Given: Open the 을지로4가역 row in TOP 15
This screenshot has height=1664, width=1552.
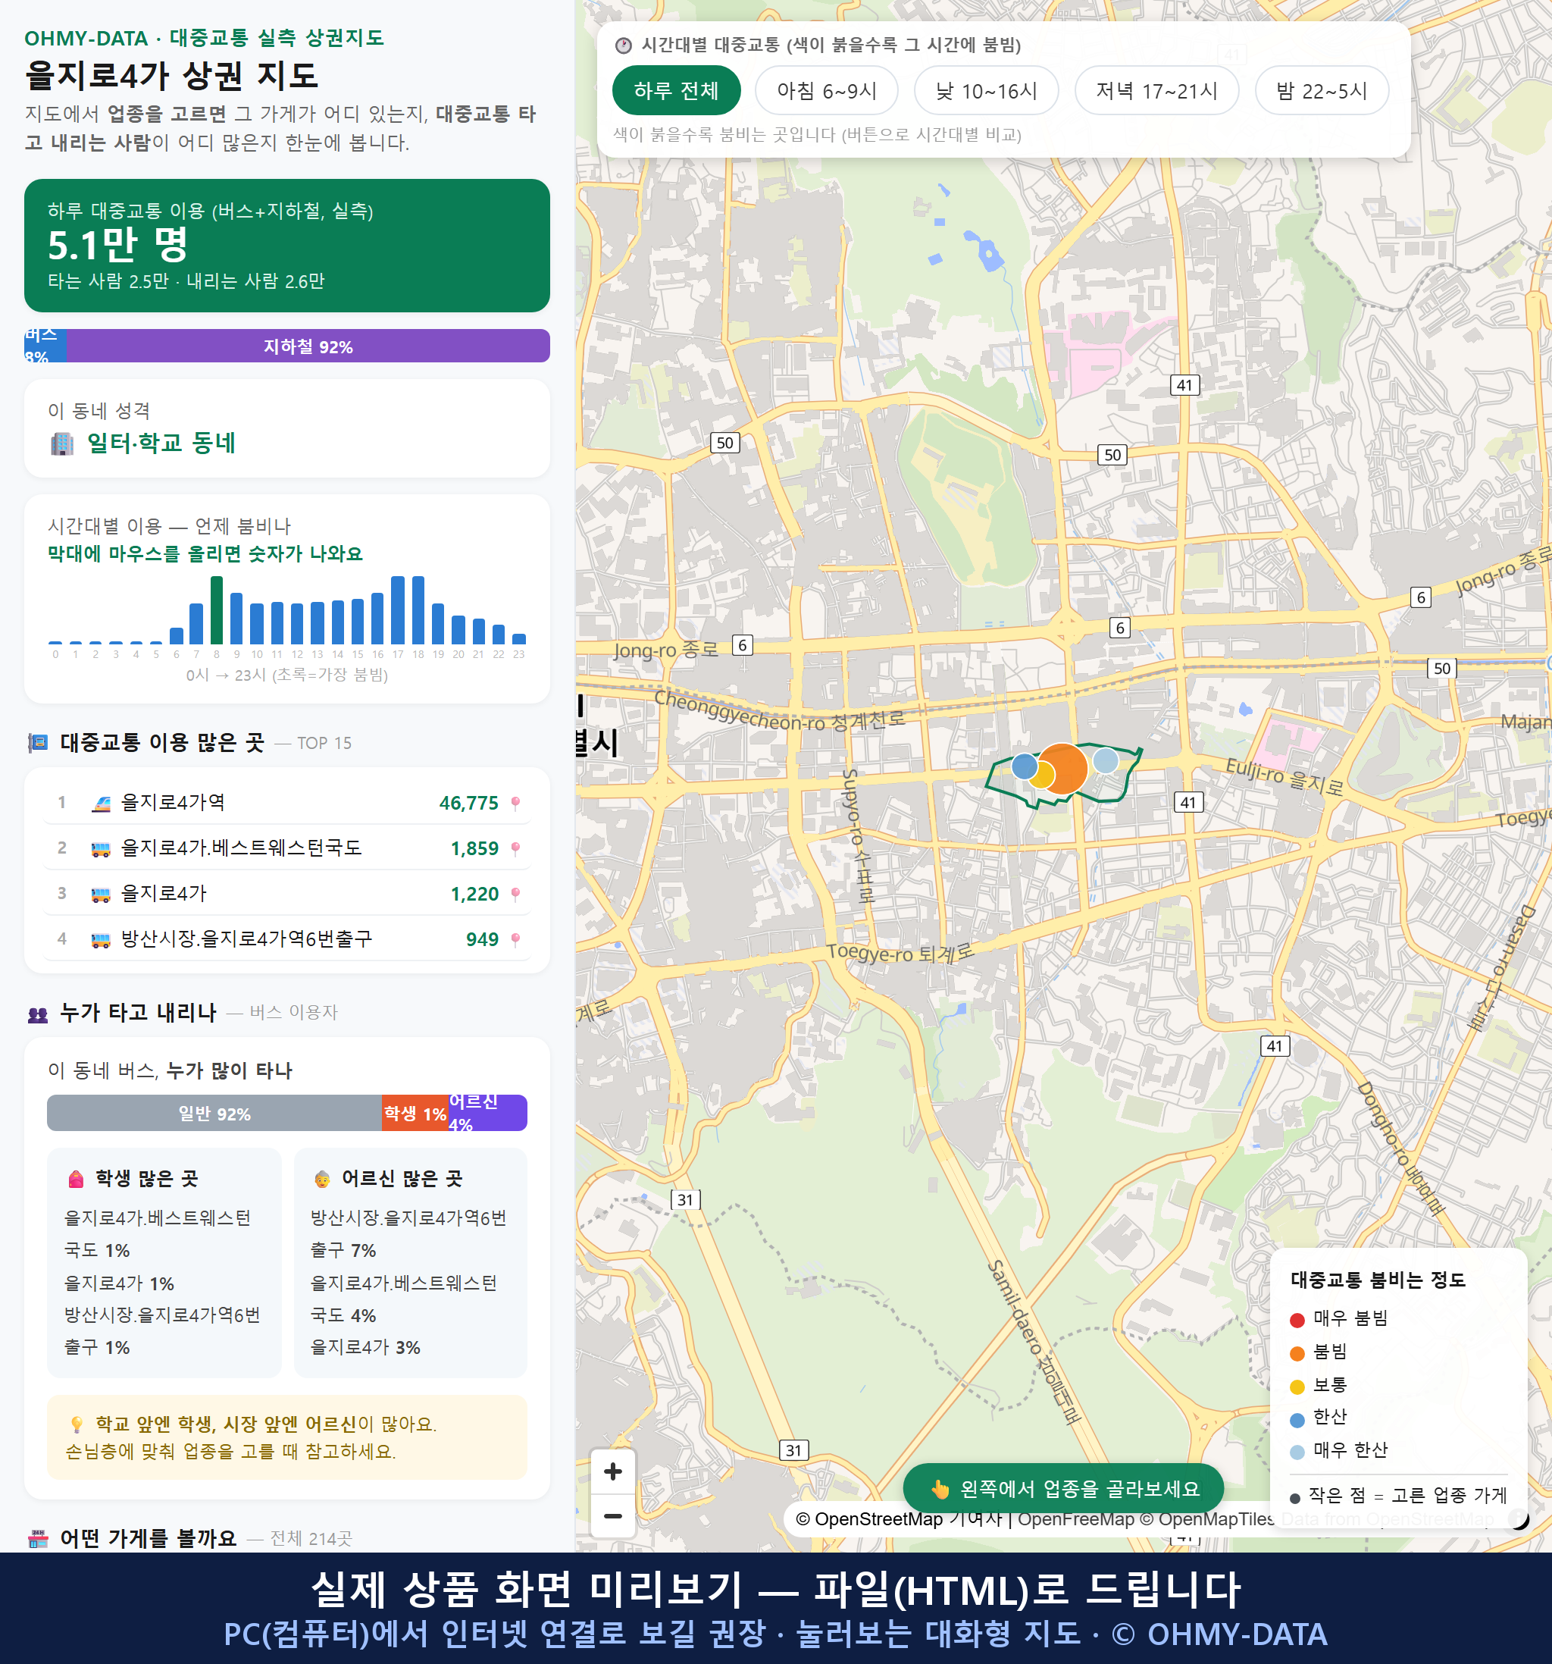Looking at the screenshot, I should click(x=287, y=803).
